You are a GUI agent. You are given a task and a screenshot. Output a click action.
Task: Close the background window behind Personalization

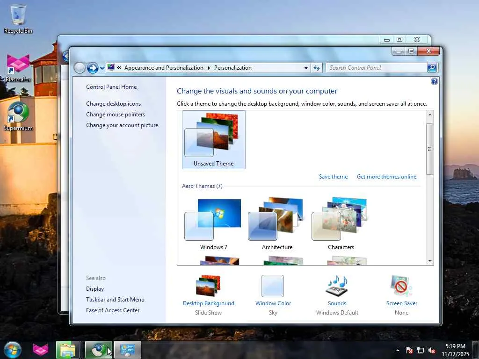click(x=417, y=39)
